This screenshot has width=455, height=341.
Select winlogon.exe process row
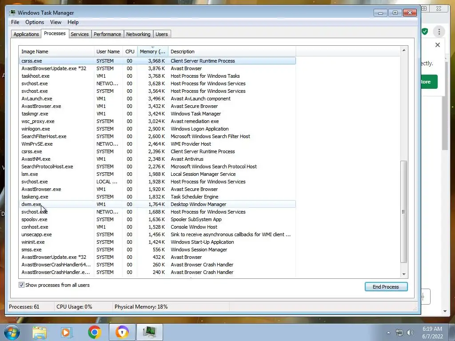157,129
